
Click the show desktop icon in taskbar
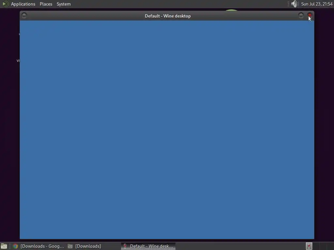4,246
